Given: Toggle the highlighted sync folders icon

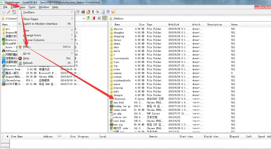Looking at the screenshot, I should click(x=105, y=18).
